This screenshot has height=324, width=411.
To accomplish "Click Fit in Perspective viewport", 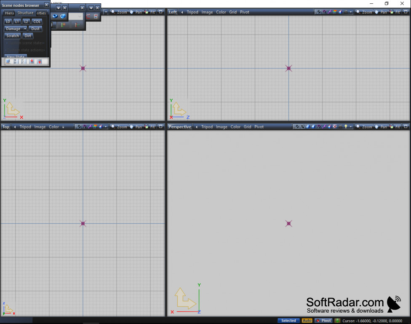I will [395, 127].
